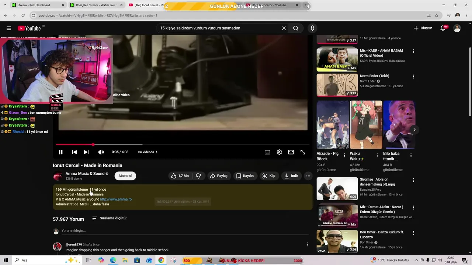Go to the previous video
Screen dimensions: 472x265
74,152
